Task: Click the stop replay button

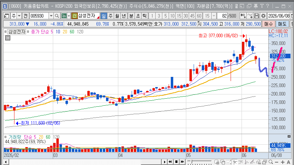Action: [176, 162]
